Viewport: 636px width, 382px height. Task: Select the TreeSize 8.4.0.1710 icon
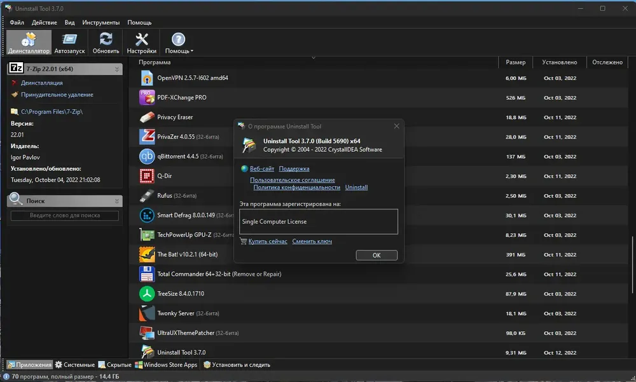tap(147, 294)
